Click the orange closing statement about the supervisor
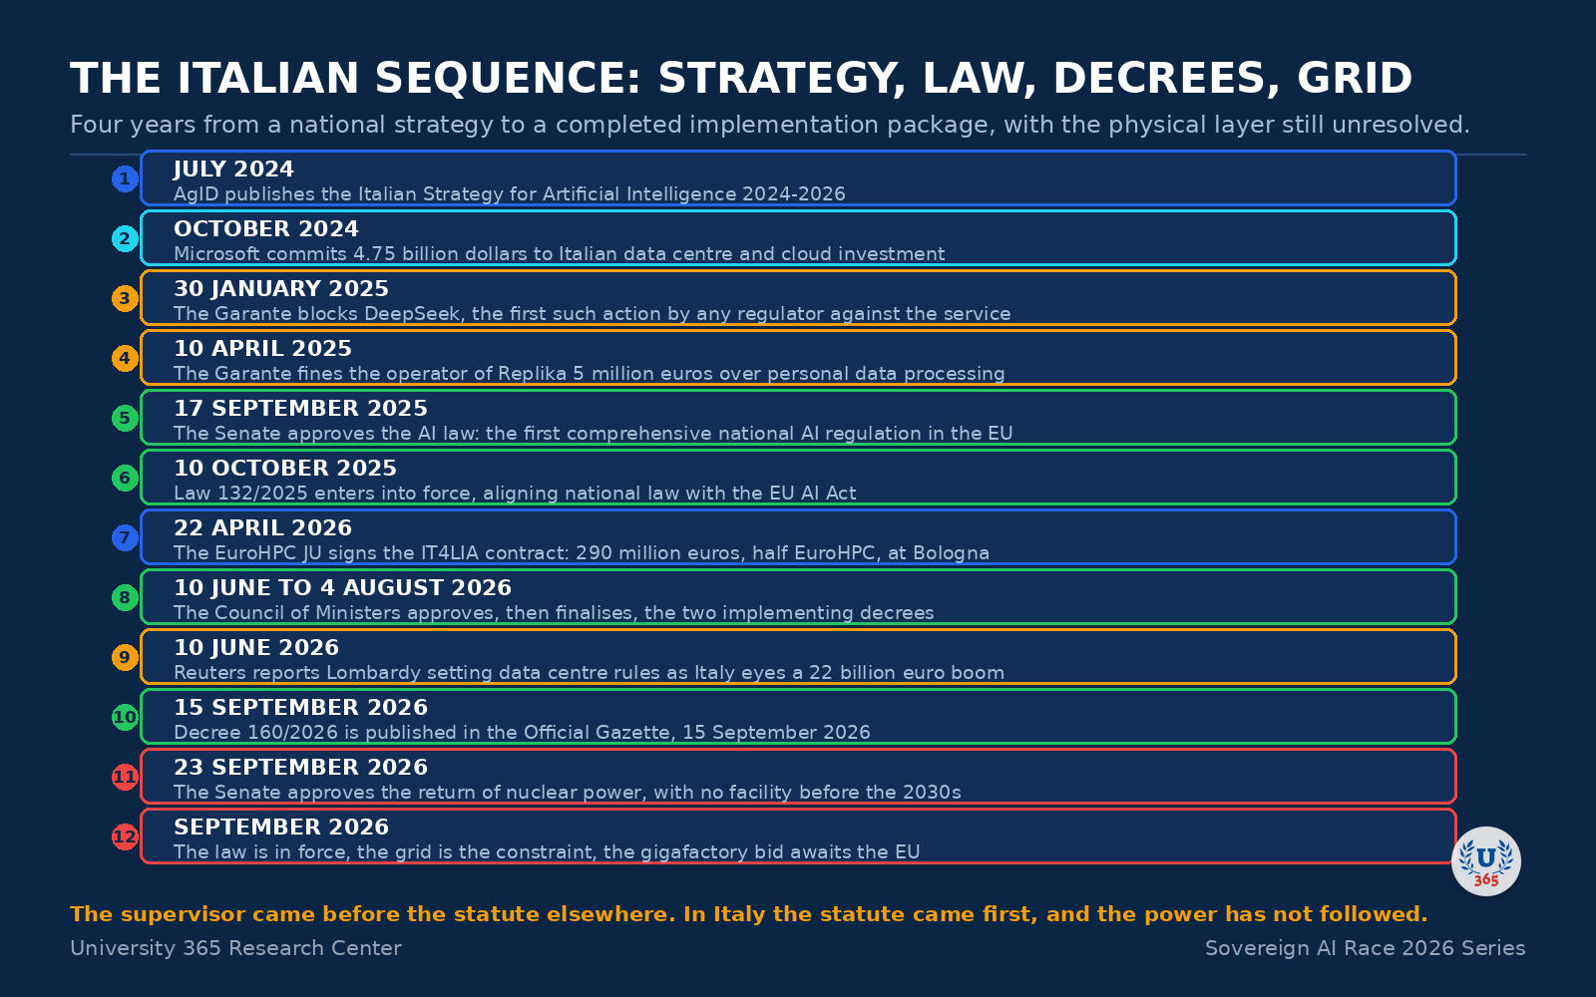The image size is (1596, 997). [749, 914]
